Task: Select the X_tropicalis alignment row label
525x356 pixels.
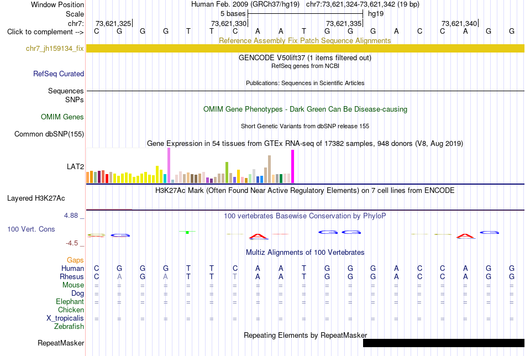Action: 65,318
